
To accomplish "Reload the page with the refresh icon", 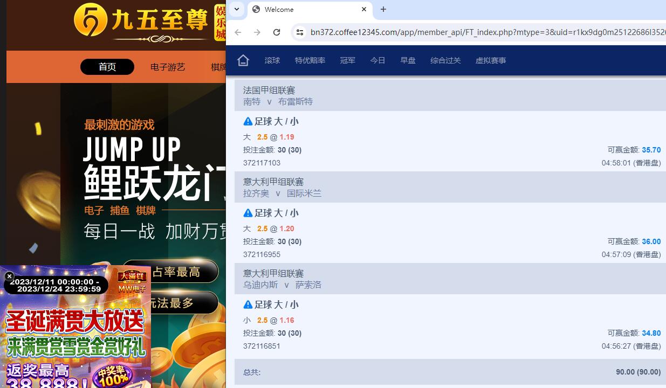I will click(277, 32).
